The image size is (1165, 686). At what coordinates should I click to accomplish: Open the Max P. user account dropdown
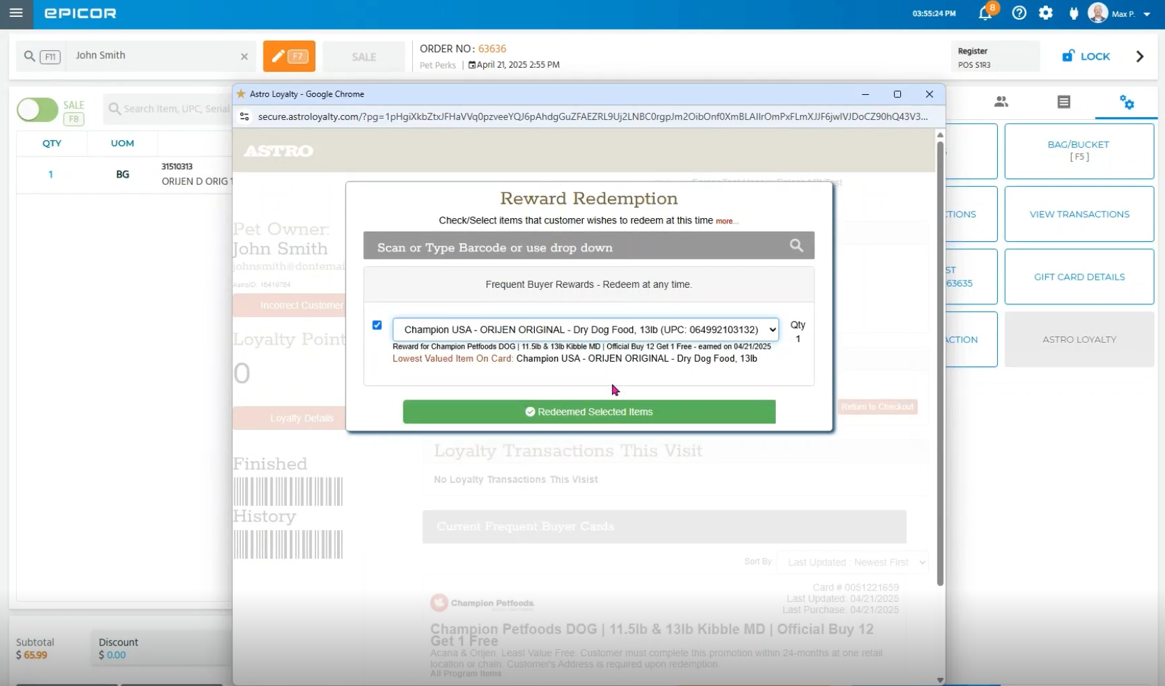coord(1146,14)
